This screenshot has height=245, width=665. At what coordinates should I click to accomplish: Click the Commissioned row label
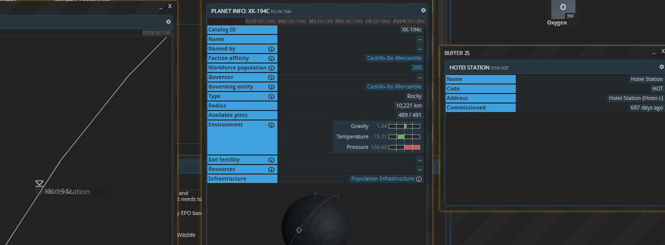(481, 108)
